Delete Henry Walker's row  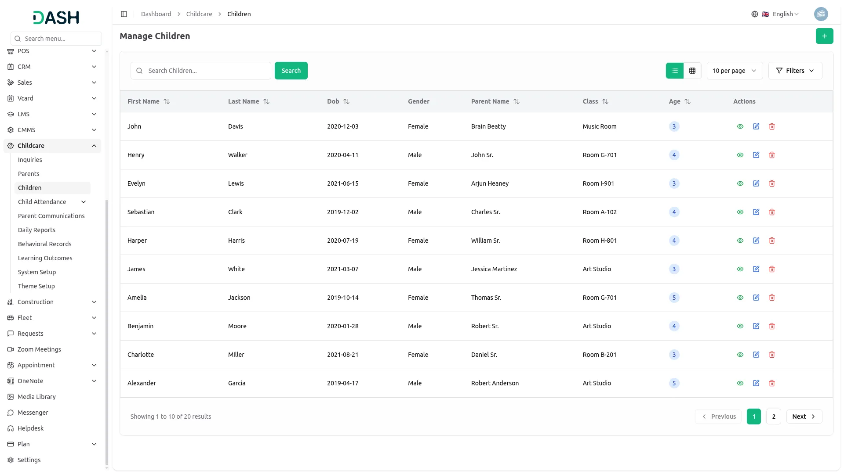pyautogui.click(x=772, y=155)
